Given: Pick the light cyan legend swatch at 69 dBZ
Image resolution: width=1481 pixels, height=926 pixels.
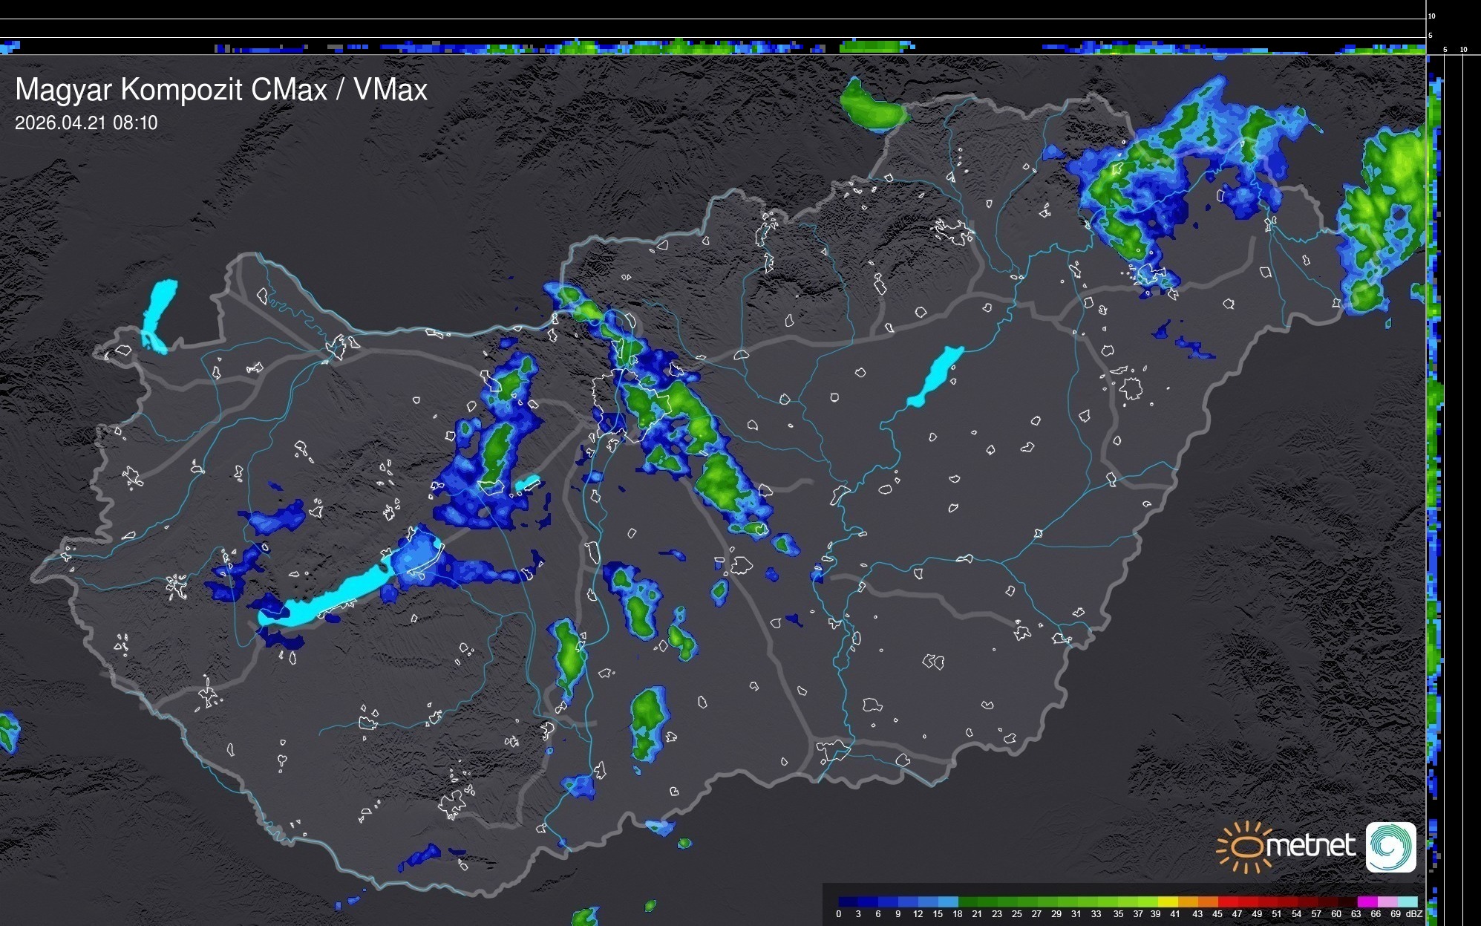Looking at the screenshot, I should pyautogui.click(x=1406, y=901).
